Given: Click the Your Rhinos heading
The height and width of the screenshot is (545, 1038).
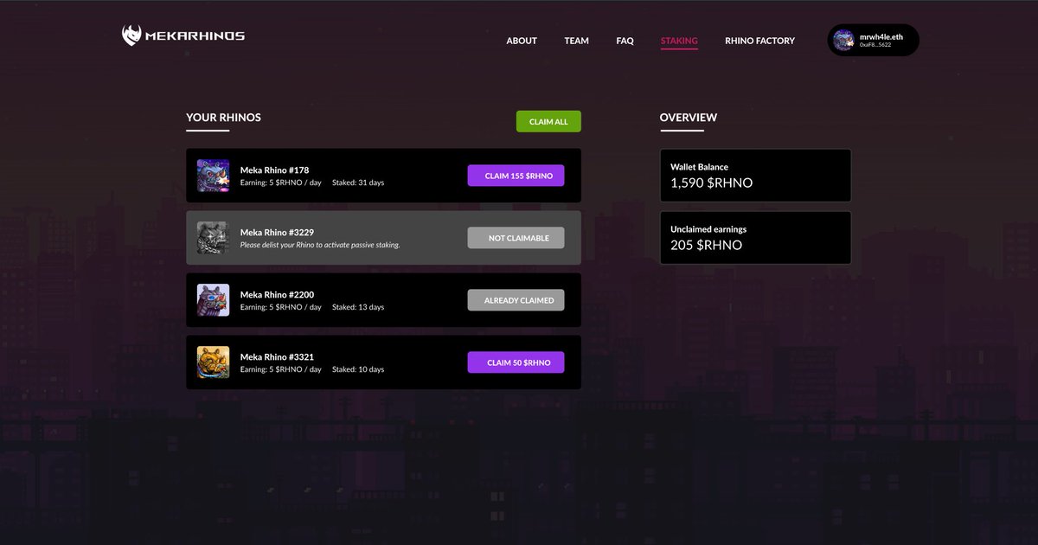Looking at the screenshot, I should pyautogui.click(x=223, y=118).
